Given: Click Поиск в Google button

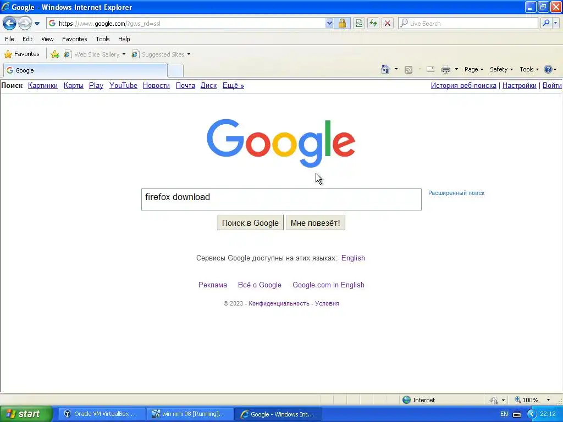Looking at the screenshot, I should pos(250,223).
